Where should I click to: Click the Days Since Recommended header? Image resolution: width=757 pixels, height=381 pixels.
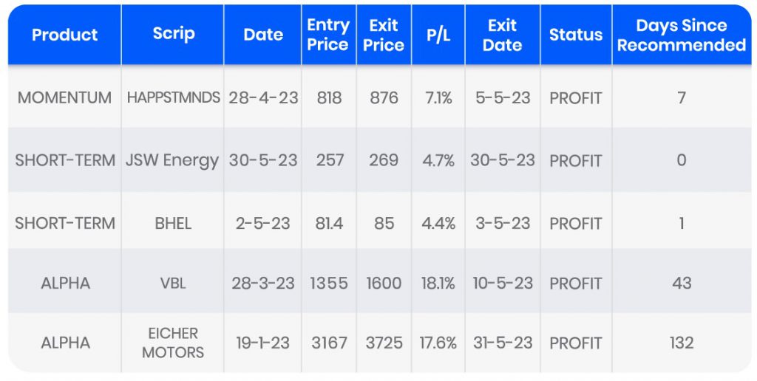tap(682, 35)
